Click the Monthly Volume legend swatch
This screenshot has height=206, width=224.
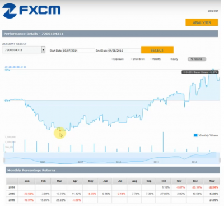195,135
